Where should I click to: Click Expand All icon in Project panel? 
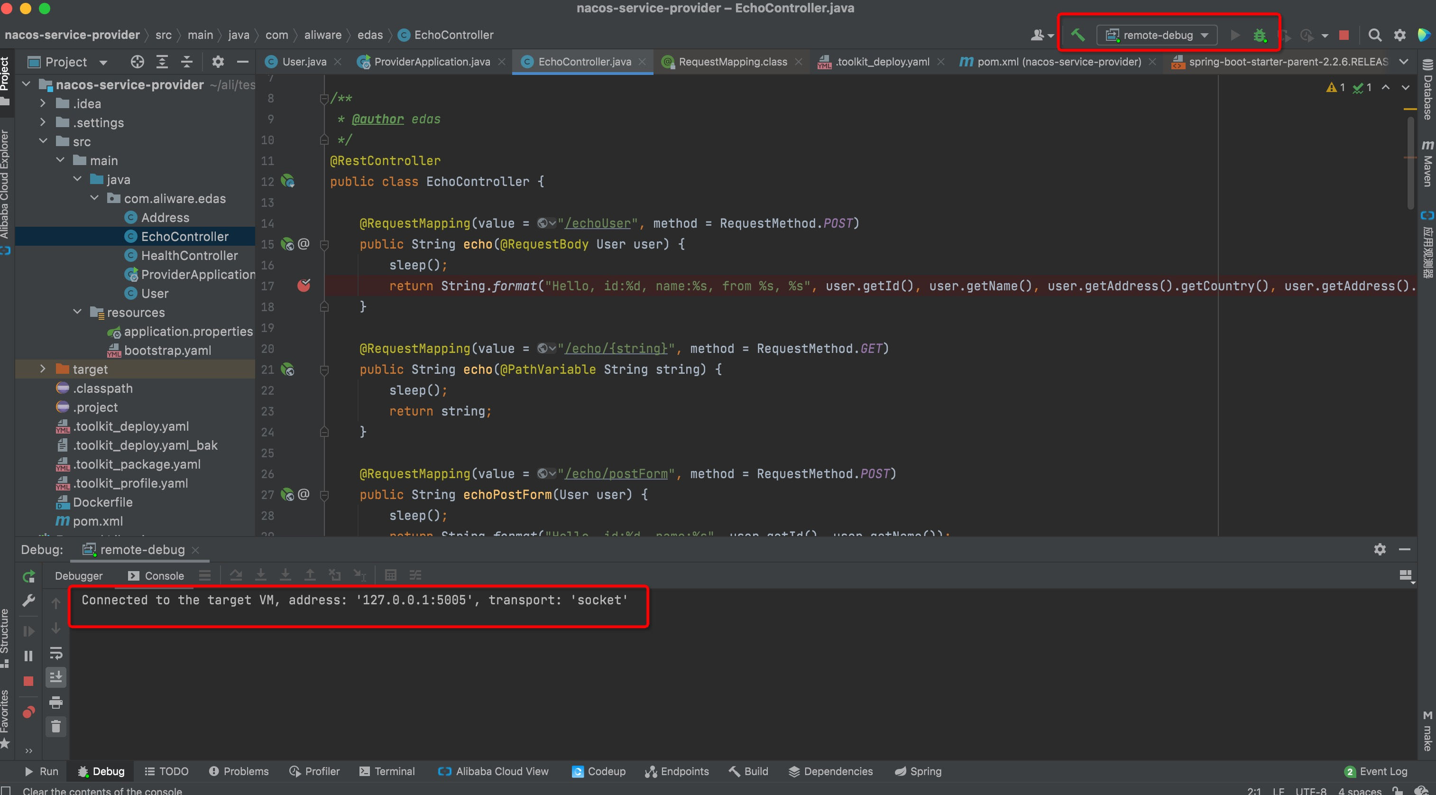click(x=162, y=62)
